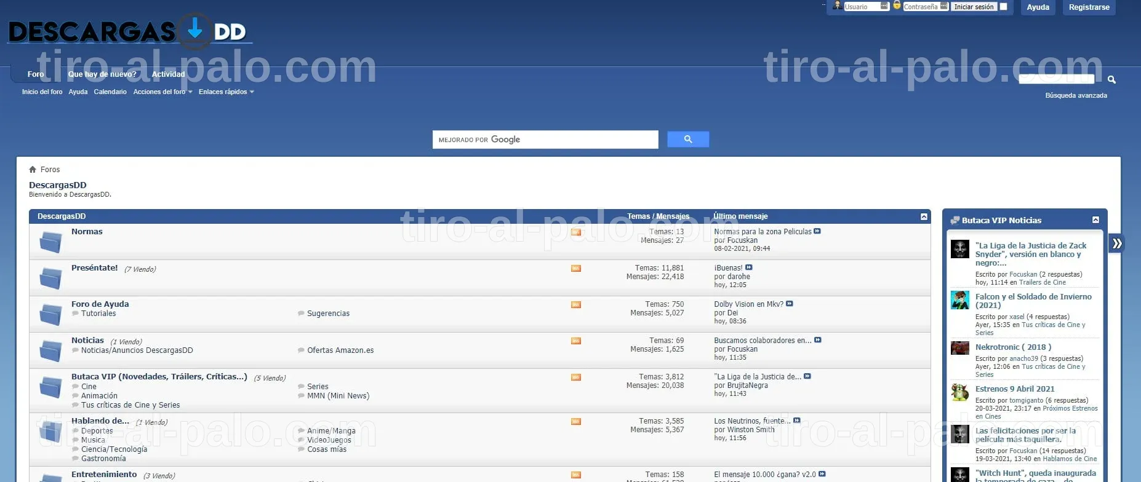This screenshot has width=1141, height=482.
Task: Open the MMN (Mini News) subforum
Action: tap(338, 396)
